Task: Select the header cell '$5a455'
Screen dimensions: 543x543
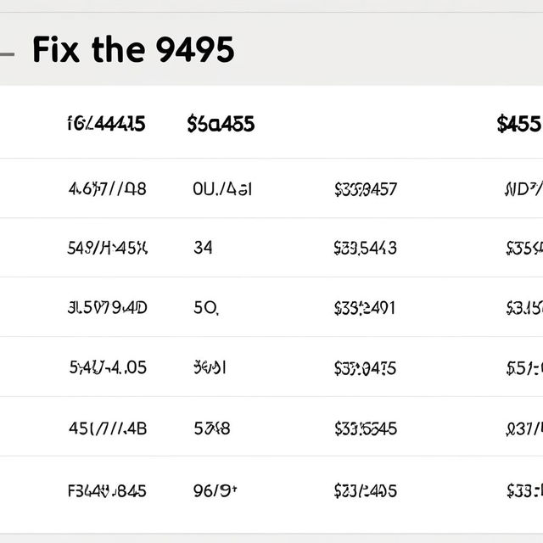Action: click(x=221, y=124)
